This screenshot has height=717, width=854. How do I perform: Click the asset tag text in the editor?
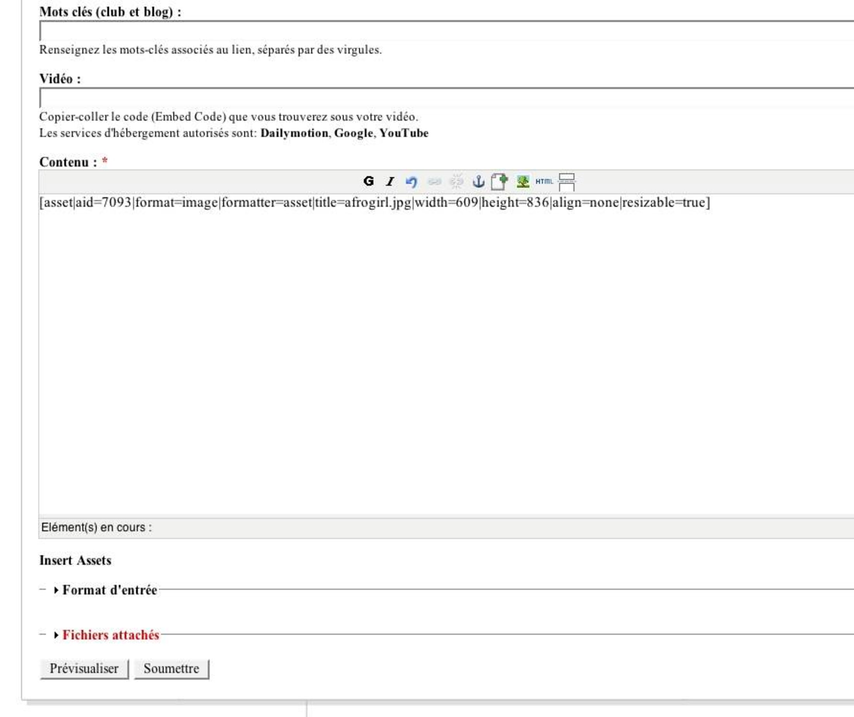(x=374, y=203)
